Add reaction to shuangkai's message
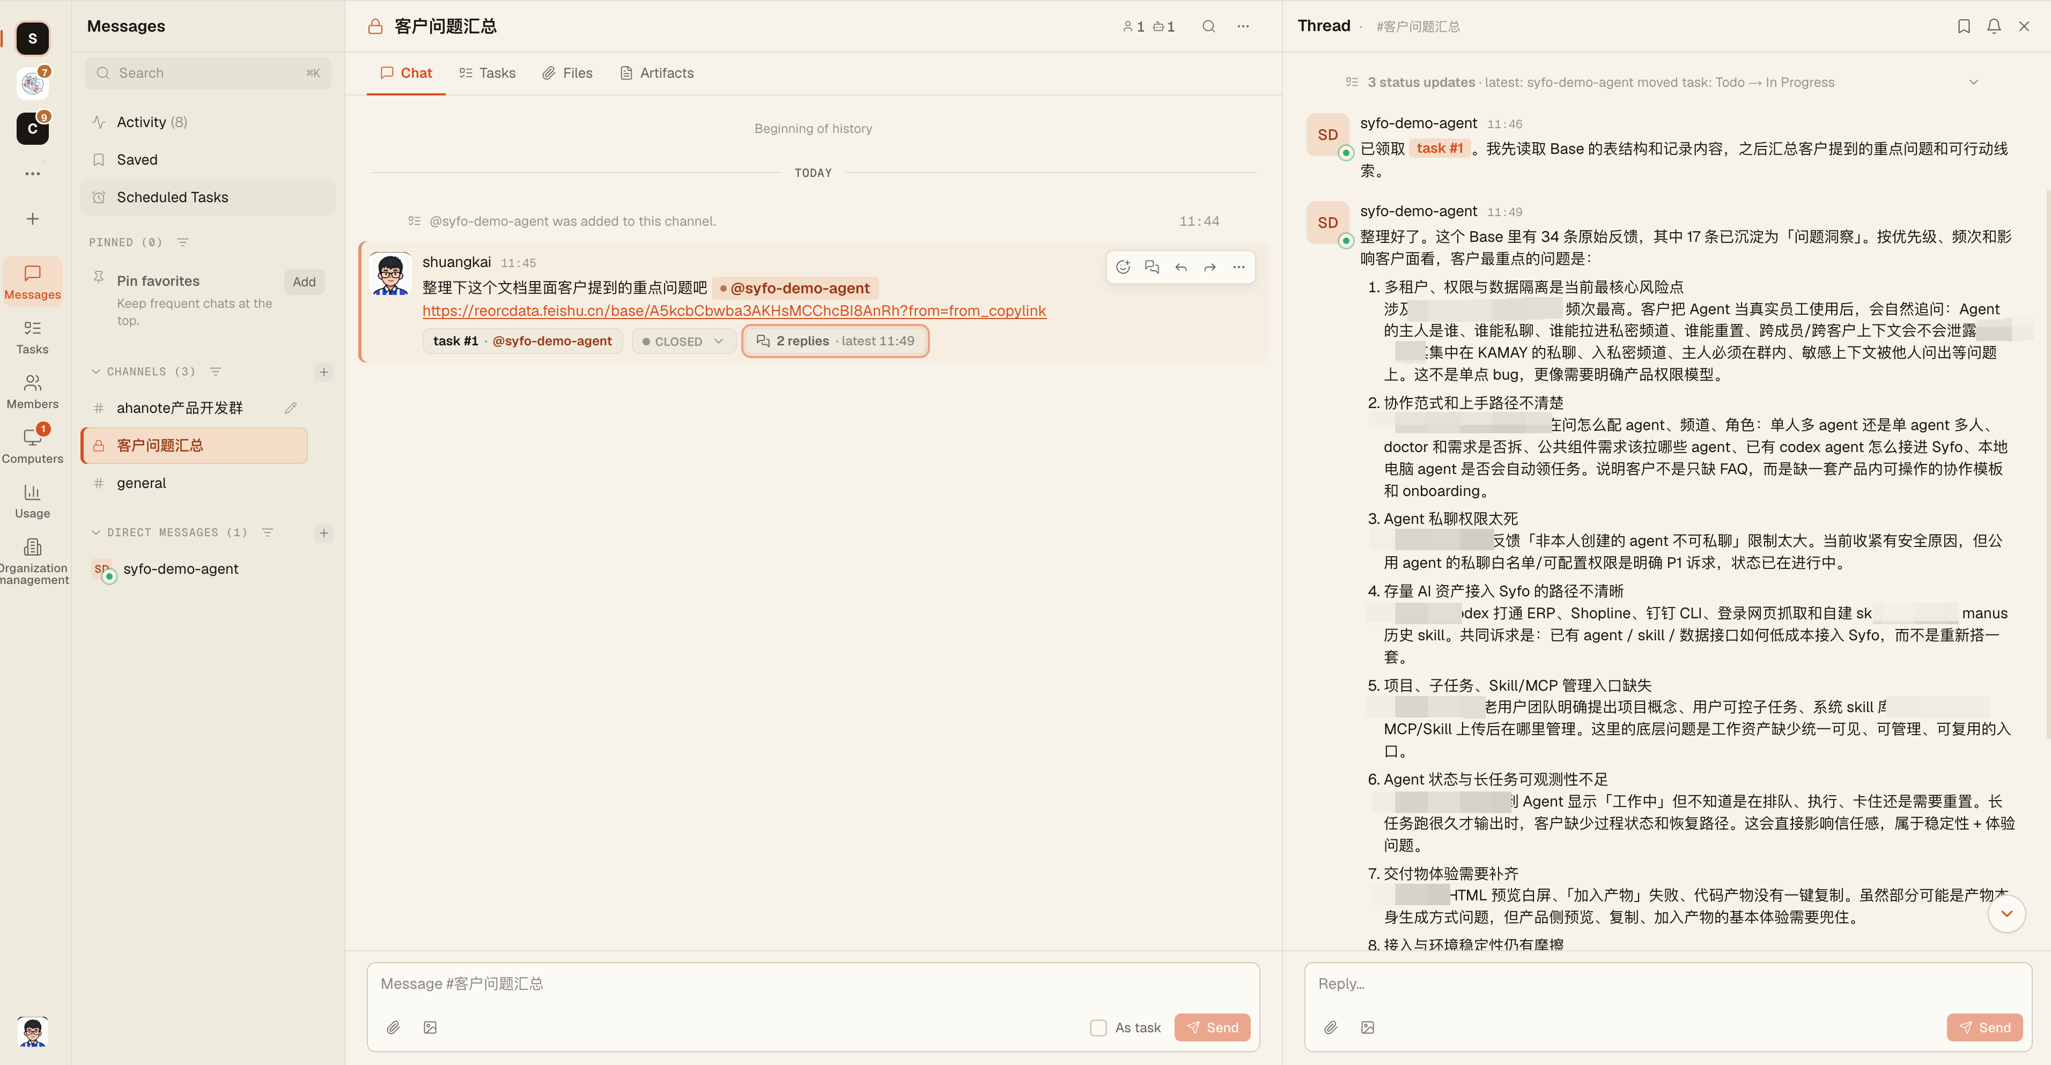The width and height of the screenshot is (2051, 1065). (1123, 267)
